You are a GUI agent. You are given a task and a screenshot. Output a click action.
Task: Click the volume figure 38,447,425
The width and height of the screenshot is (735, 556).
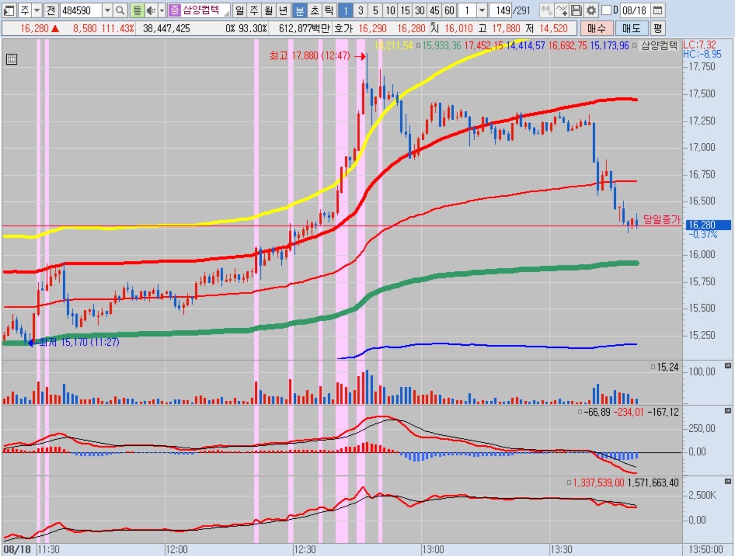tap(166, 28)
